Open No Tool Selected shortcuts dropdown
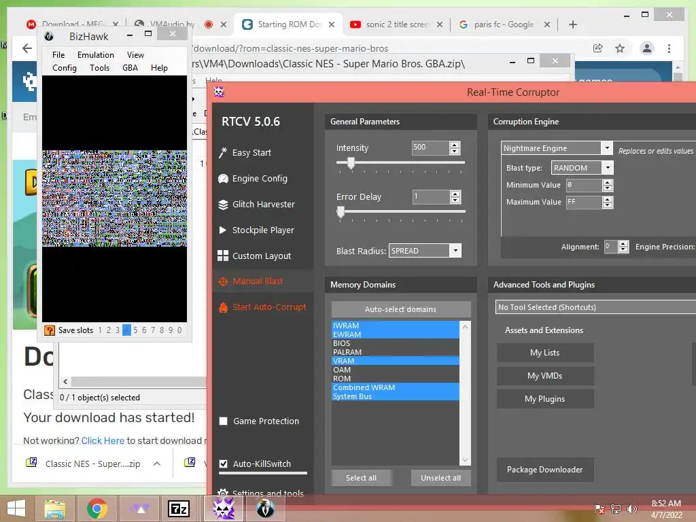 point(595,307)
